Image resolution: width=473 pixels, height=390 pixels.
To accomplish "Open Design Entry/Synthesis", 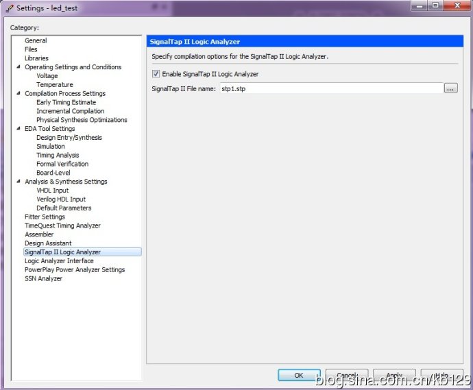I will pyautogui.click(x=69, y=138).
